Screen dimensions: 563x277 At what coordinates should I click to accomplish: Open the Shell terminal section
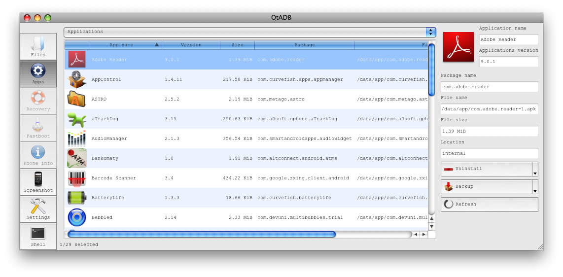38,237
